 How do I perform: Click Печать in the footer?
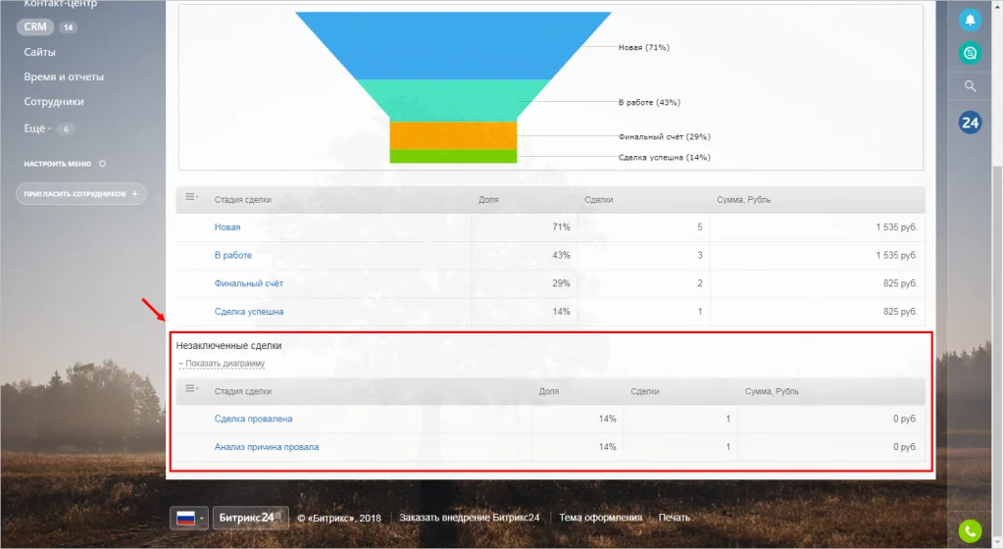(x=675, y=518)
